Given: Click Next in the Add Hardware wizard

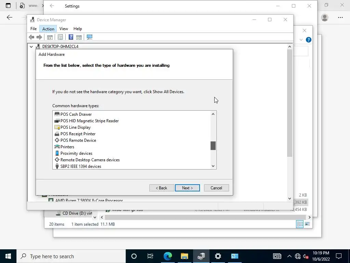Looking at the screenshot, I should point(187,188).
